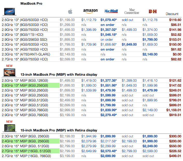Click MacMall price $1,546.18*
This screenshot has width=183, height=161.
pos(109,35)
